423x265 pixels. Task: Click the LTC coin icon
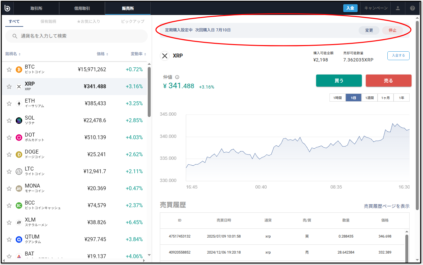pyautogui.click(x=19, y=172)
